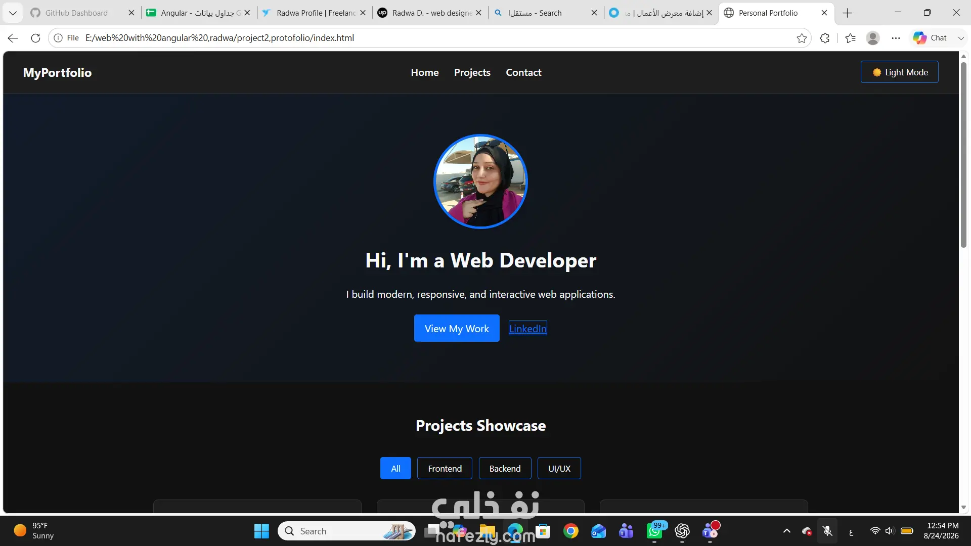This screenshot has width=971, height=546.
Task: Refresh the current page
Action: [x=35, y=38]
